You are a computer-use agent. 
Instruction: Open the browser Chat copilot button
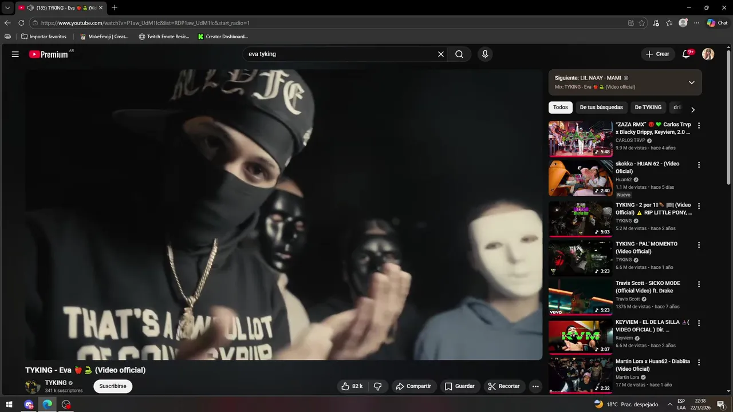pyautogui.click(x=718, y=23)
